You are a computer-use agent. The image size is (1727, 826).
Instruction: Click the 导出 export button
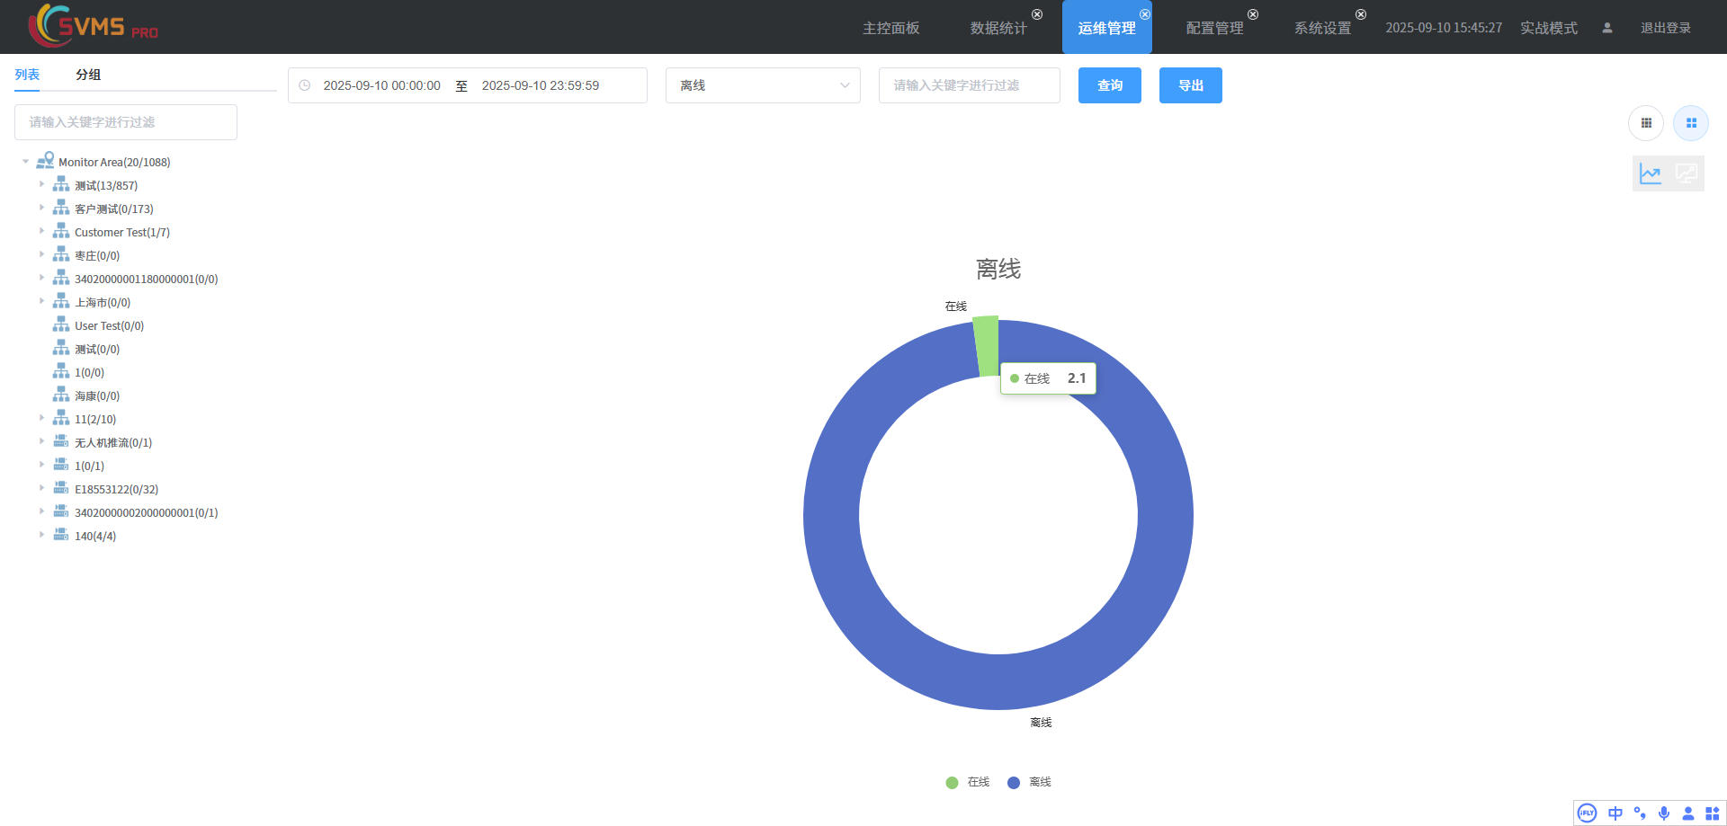coord(1190,85)
